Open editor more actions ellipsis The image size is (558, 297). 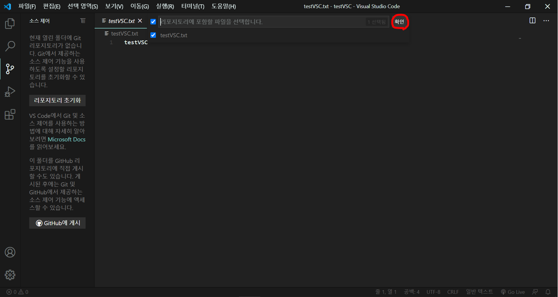(x=546, y=21)
